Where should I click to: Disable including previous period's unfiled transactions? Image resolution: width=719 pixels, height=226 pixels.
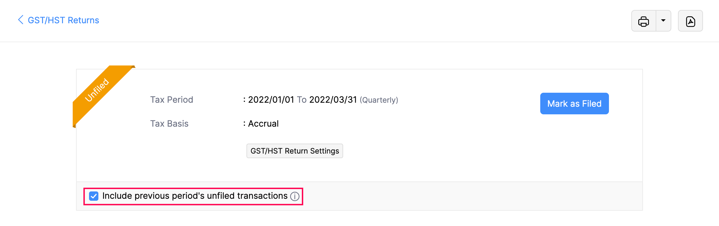click(x=93, y=196)
